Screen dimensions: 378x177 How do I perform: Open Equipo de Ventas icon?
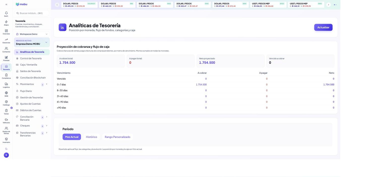pos(6,128)
